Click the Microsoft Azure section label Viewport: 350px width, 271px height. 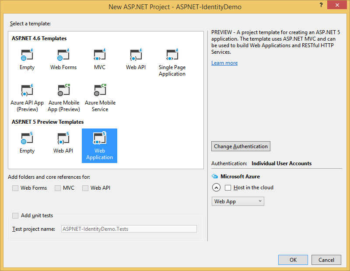240,177
